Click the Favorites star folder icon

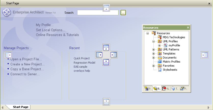coord(159,66)
